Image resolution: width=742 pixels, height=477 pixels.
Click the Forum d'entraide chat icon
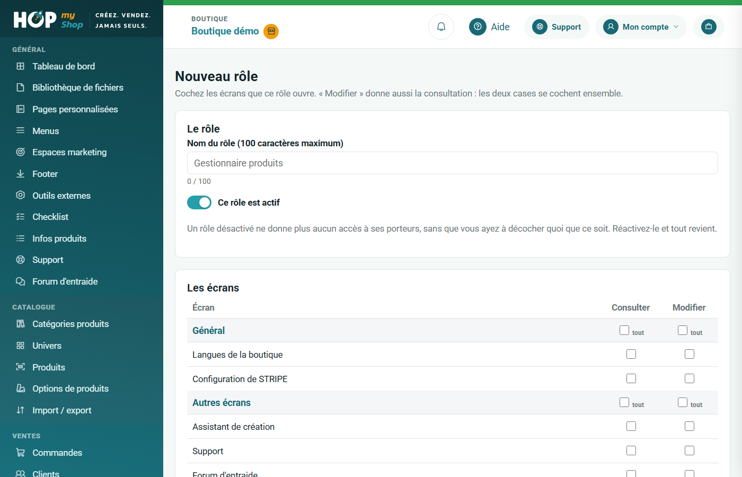point(21,281)
